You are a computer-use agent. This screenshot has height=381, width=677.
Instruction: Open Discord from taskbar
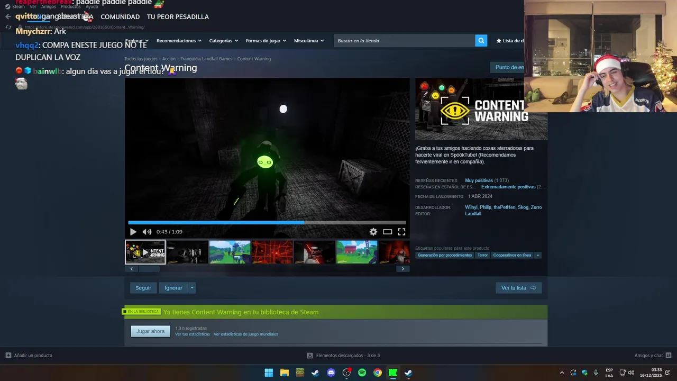pos(331,373)
